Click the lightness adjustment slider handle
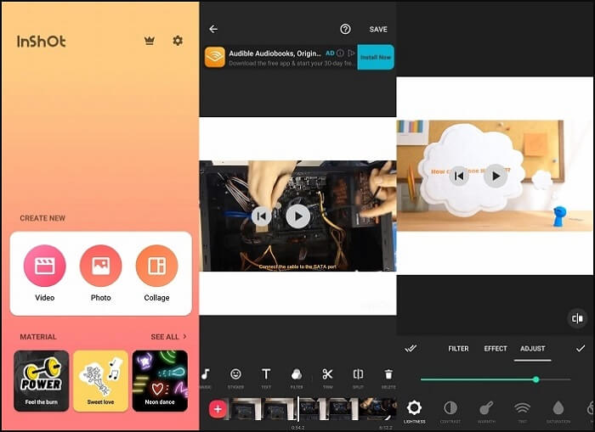 coord(535,379)
